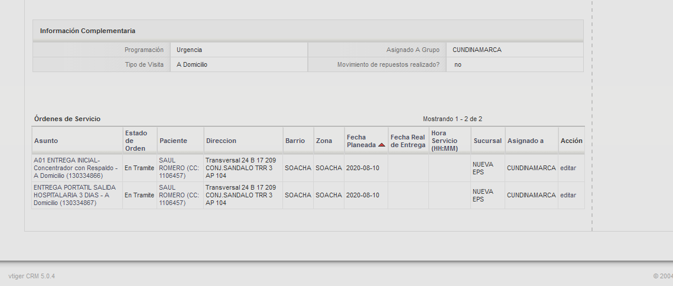Viewport: 673px width, 286px height.
Task: Sort table by Asunto column header
Action: pyautogui.click(x=46, y=141)
